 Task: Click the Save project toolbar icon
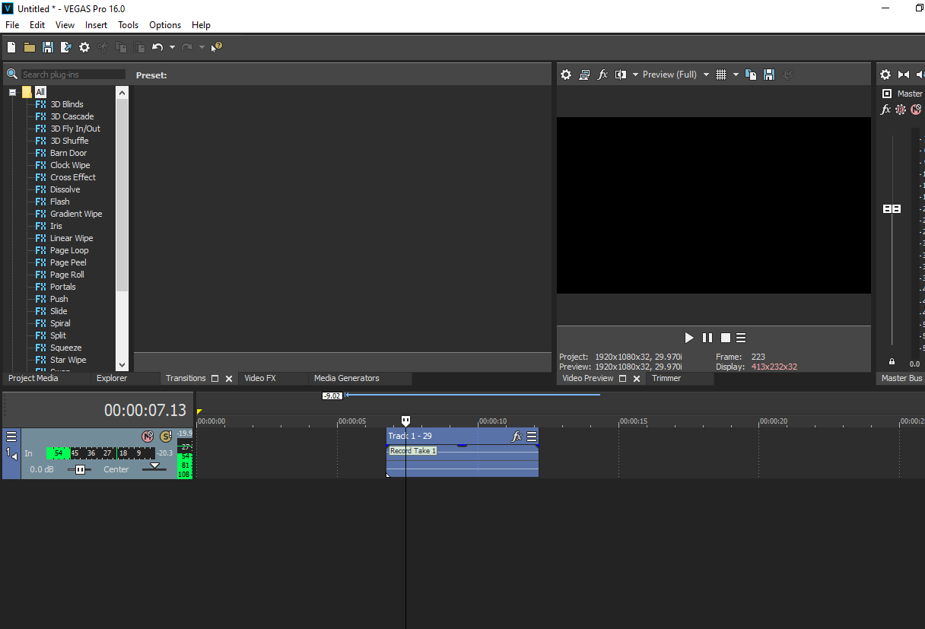(48, 47)
